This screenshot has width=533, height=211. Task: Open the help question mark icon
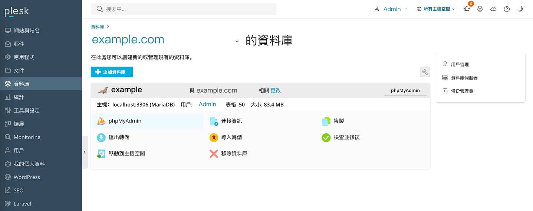coord(507,9)
